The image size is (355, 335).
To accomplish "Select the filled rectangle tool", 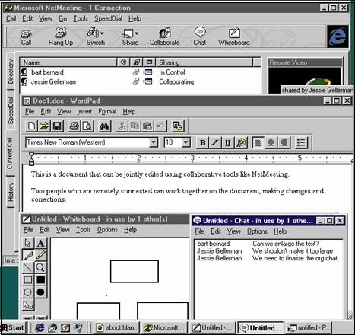I will 40,279.
